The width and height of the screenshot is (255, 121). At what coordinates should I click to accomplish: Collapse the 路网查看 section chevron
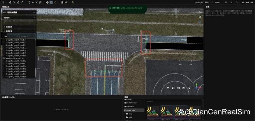coord(34,31)
